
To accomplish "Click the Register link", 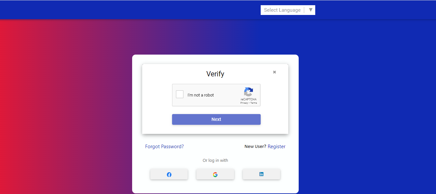I will click(277, 147).
